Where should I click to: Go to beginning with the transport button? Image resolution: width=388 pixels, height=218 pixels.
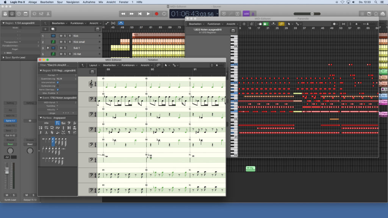(140, 14)
